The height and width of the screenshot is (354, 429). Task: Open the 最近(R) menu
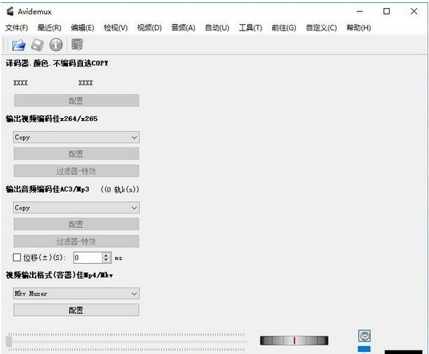(50, 28)
